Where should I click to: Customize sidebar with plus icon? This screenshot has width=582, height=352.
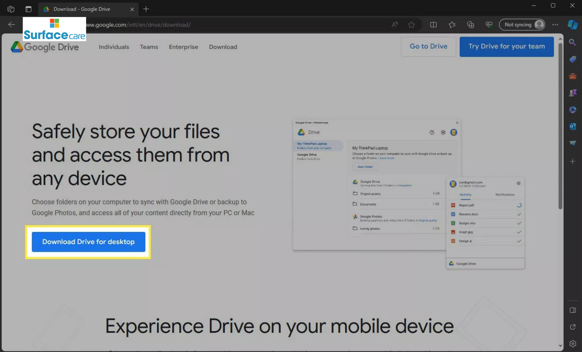573,161
